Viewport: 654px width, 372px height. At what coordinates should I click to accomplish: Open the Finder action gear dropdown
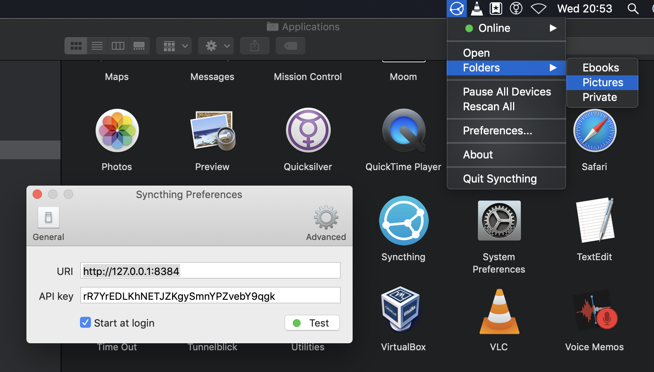(x=216, y=45)
